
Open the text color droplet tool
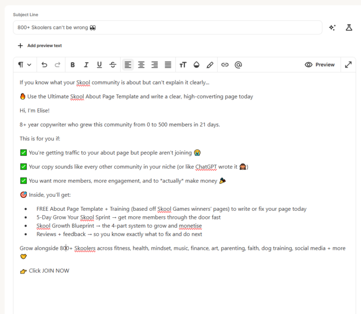pos(197,65)
